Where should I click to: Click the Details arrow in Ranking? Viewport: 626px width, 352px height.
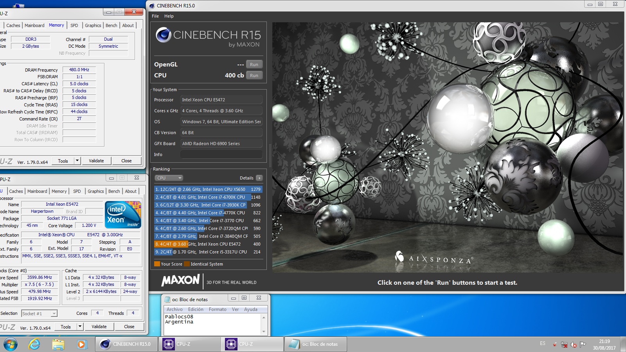point(259,178)
